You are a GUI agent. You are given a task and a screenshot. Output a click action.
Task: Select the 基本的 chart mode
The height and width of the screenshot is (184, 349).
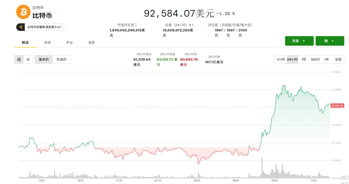44,60
